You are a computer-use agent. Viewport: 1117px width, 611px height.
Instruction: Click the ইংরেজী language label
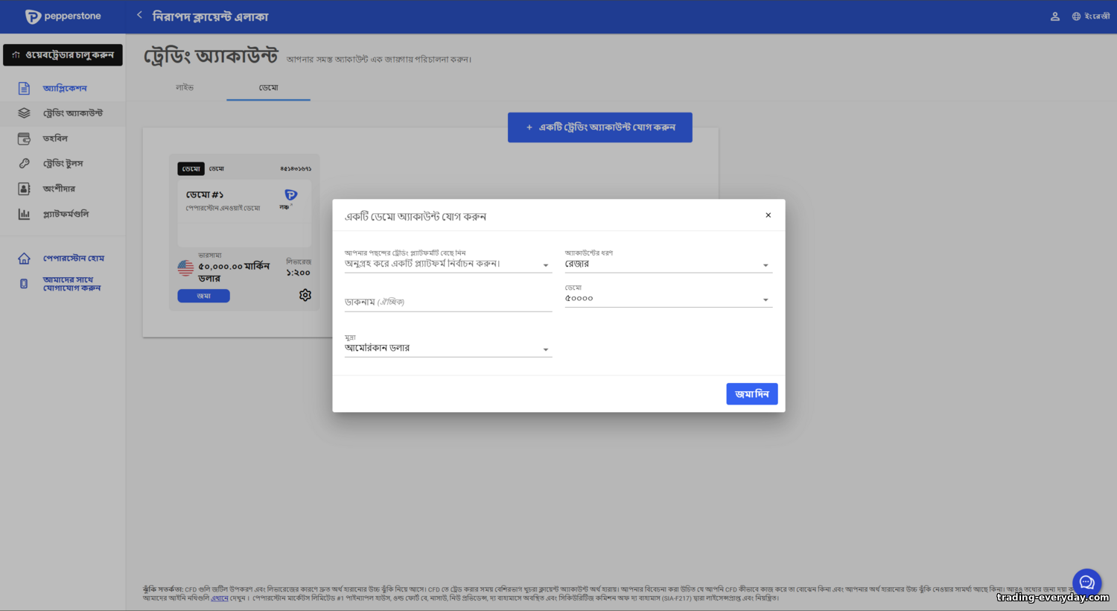coord(1097,16)
